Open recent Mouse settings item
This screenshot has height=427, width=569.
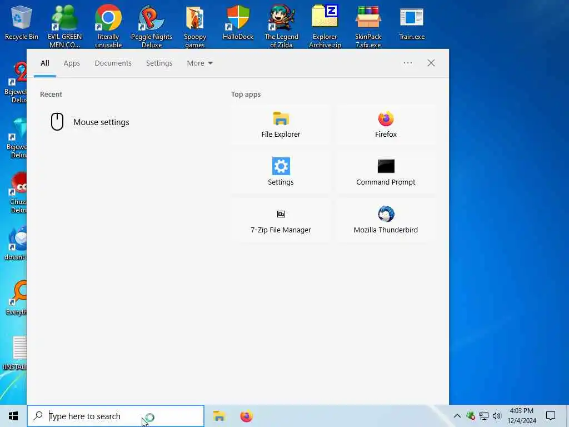[123, 122]
